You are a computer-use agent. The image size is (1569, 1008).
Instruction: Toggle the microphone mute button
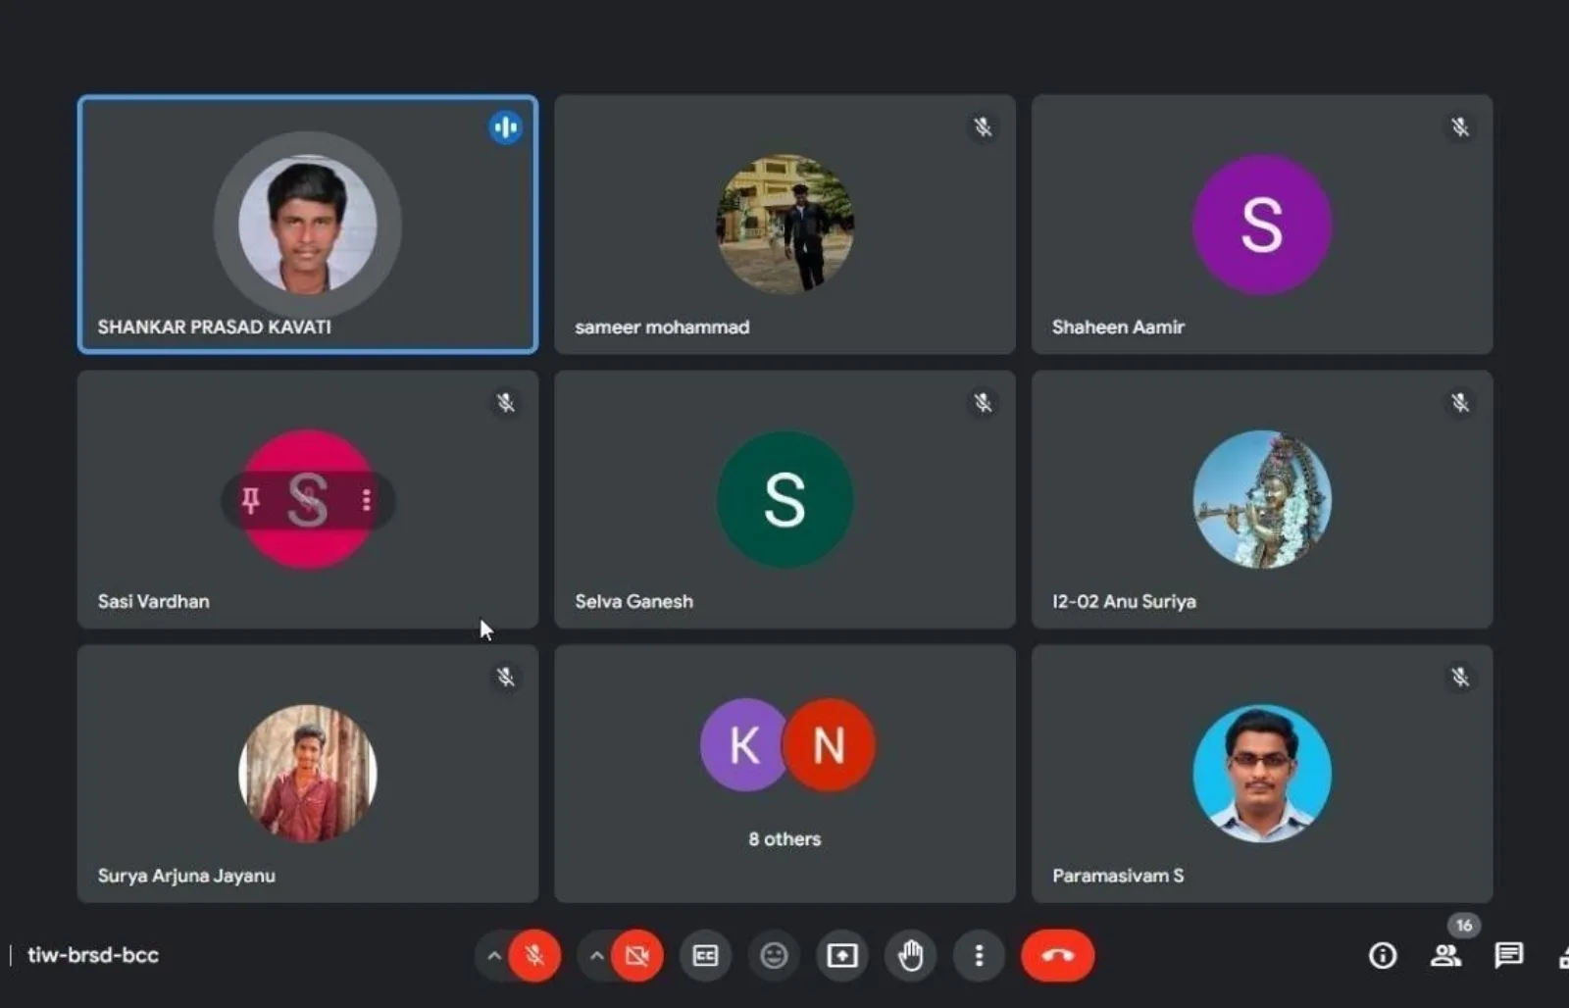tap(534, 955)
